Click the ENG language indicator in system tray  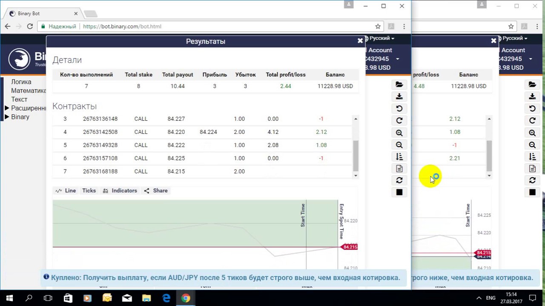(x=490, y=298)
